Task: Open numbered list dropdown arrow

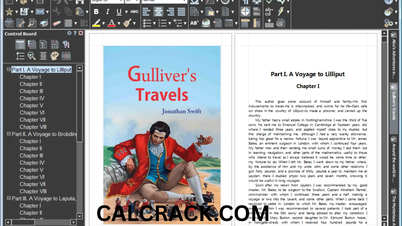Action: [x=170, y=23]
